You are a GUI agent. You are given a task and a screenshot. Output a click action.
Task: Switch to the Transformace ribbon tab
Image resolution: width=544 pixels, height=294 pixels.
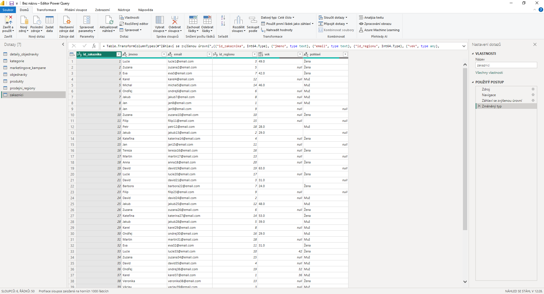point(46,10)
